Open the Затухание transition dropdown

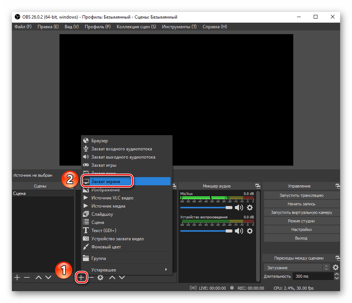297,268
